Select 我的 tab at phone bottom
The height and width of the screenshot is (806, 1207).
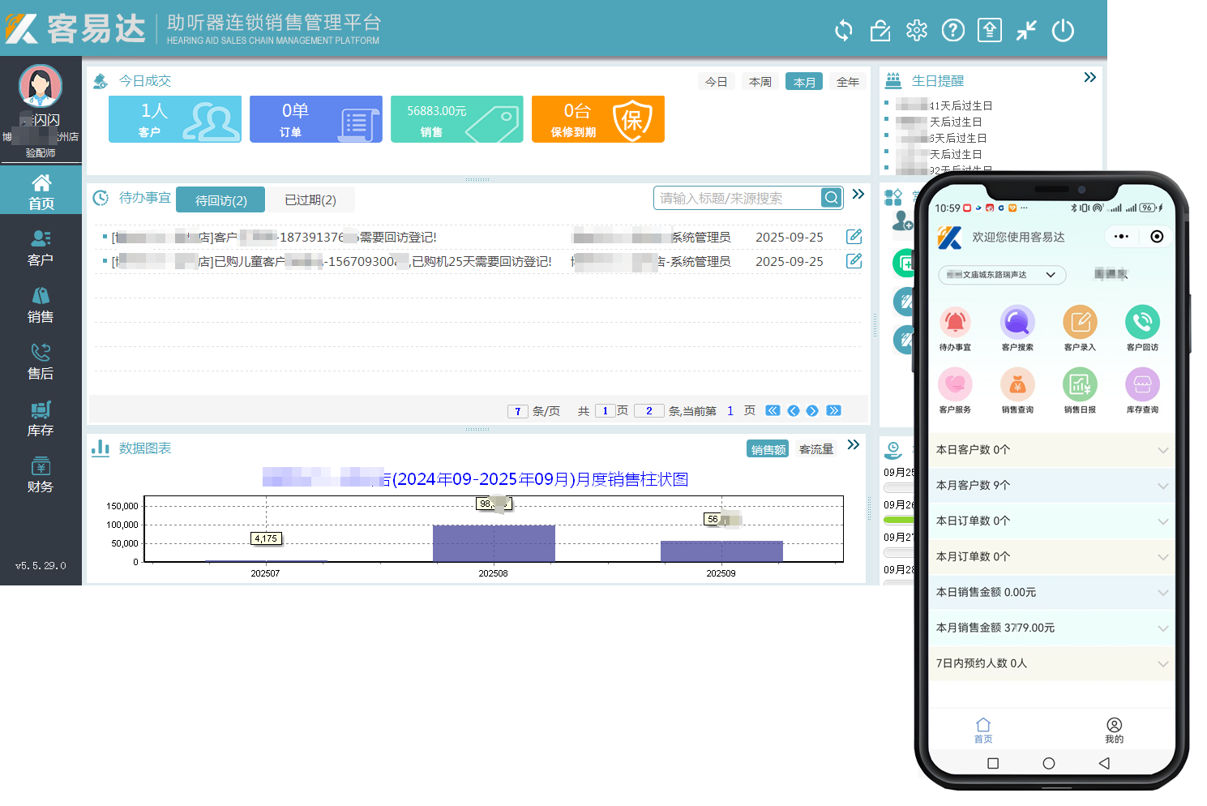pyautogui.click(x=1114, y=730)
